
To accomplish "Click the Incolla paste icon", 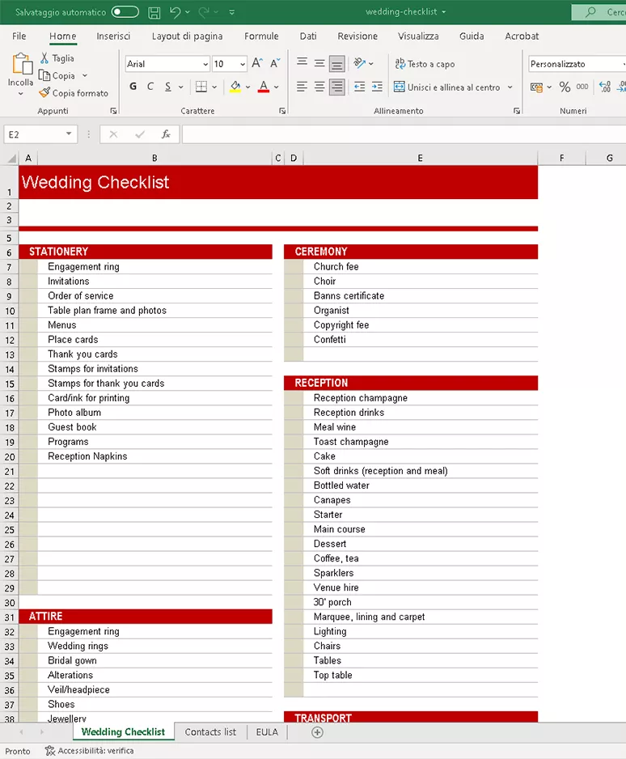I will tap(22, 63).
